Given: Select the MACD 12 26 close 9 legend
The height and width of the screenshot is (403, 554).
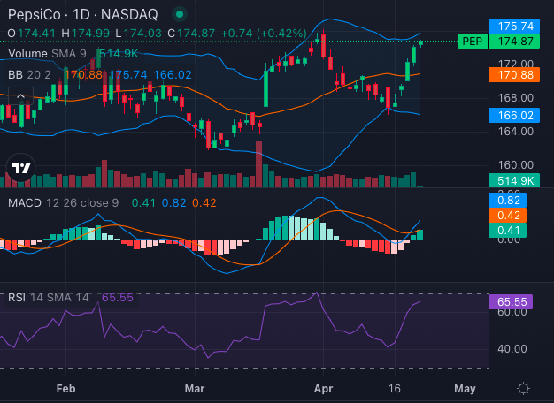Looking at the screenshot, I should click(63, 203).
